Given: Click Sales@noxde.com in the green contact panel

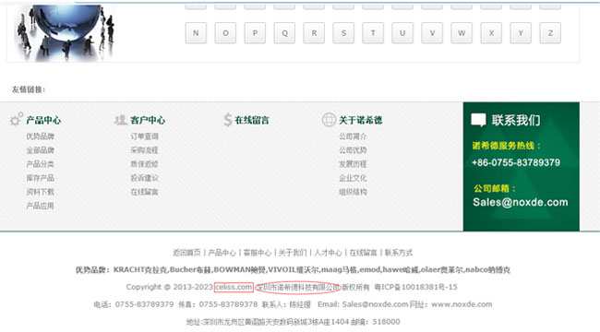Looking at the screenshot, I should pos(521,202).
